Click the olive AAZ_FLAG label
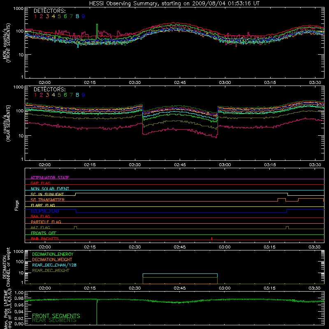Screen dimensions: 329x329 pos(40,227)
